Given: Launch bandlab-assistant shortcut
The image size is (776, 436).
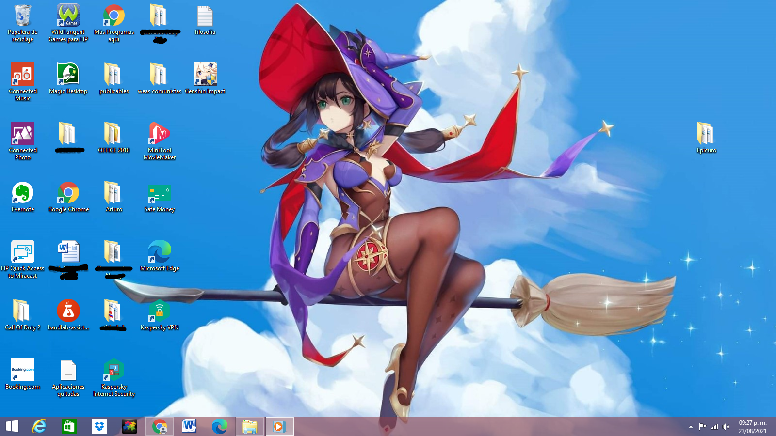Looking at the screenshot, I should (68, 315).
